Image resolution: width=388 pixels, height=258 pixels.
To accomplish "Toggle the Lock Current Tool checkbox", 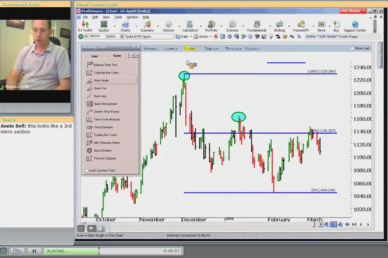I will (x=87, y=171).
